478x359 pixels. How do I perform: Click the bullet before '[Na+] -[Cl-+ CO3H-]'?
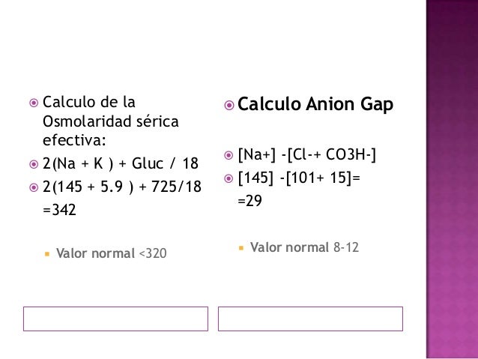229,155
